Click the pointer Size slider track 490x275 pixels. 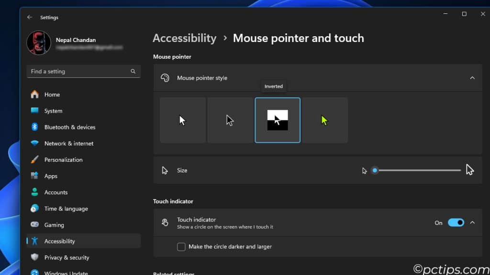(x=419, y=170)
